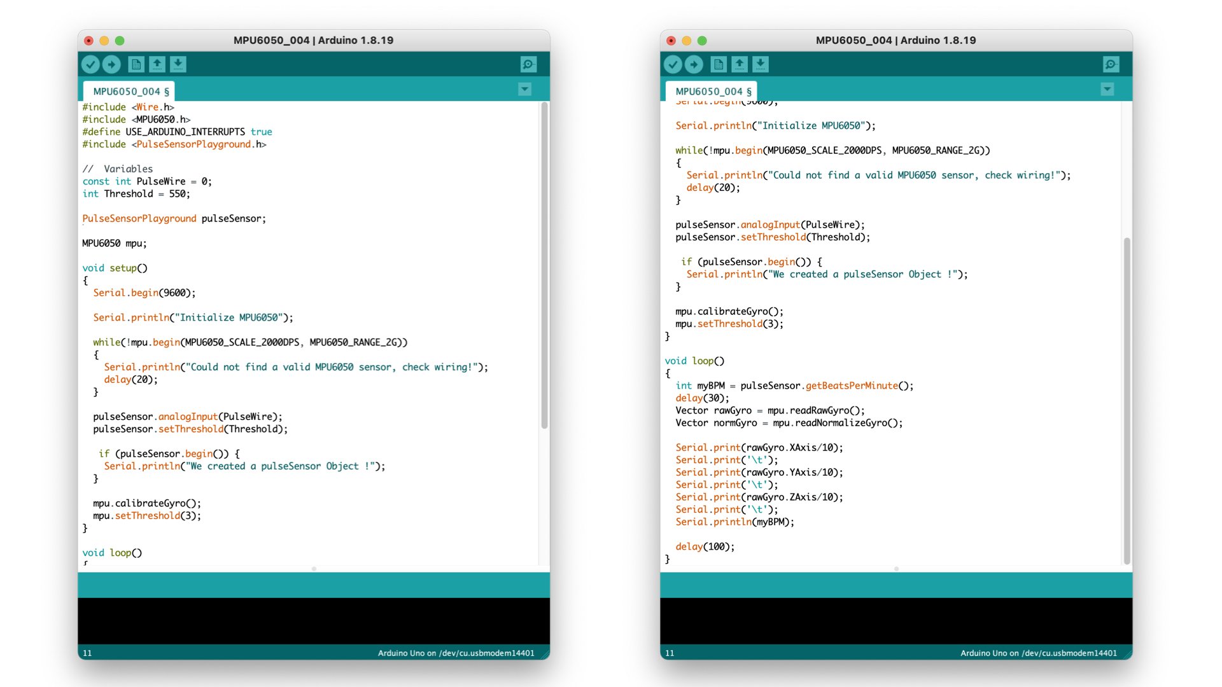Click line number 11 in left status bar
1222x687 pixels.
point(87,653)
